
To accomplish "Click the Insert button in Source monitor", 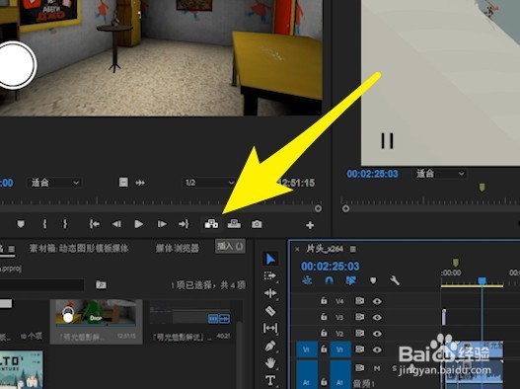I will click(x=211, y=224).
